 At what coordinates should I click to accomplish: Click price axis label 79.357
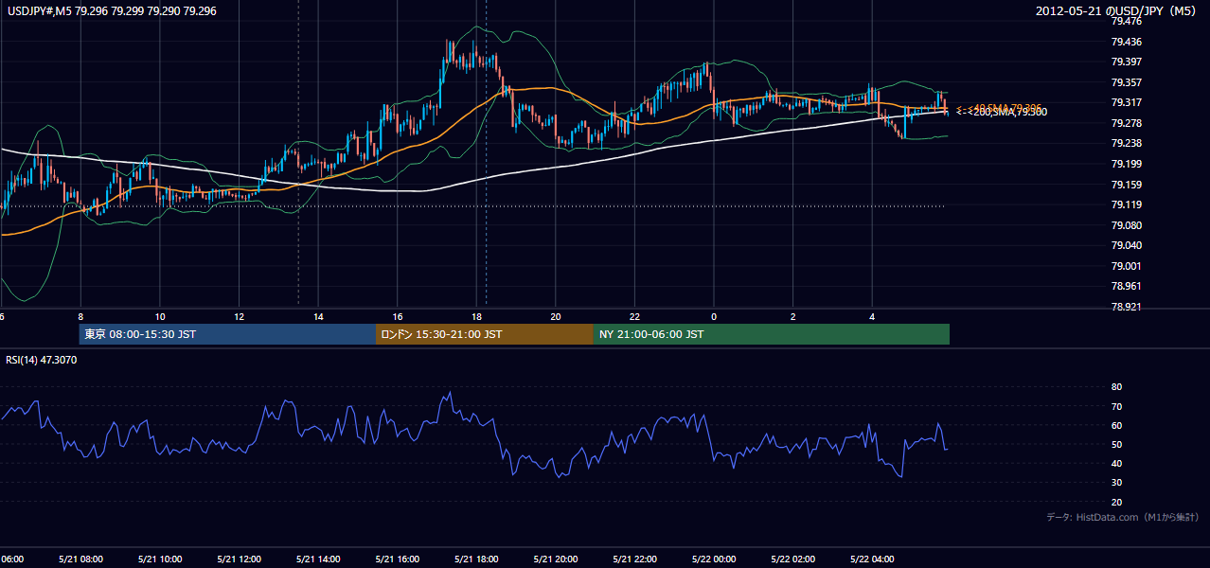(1126, 82)
